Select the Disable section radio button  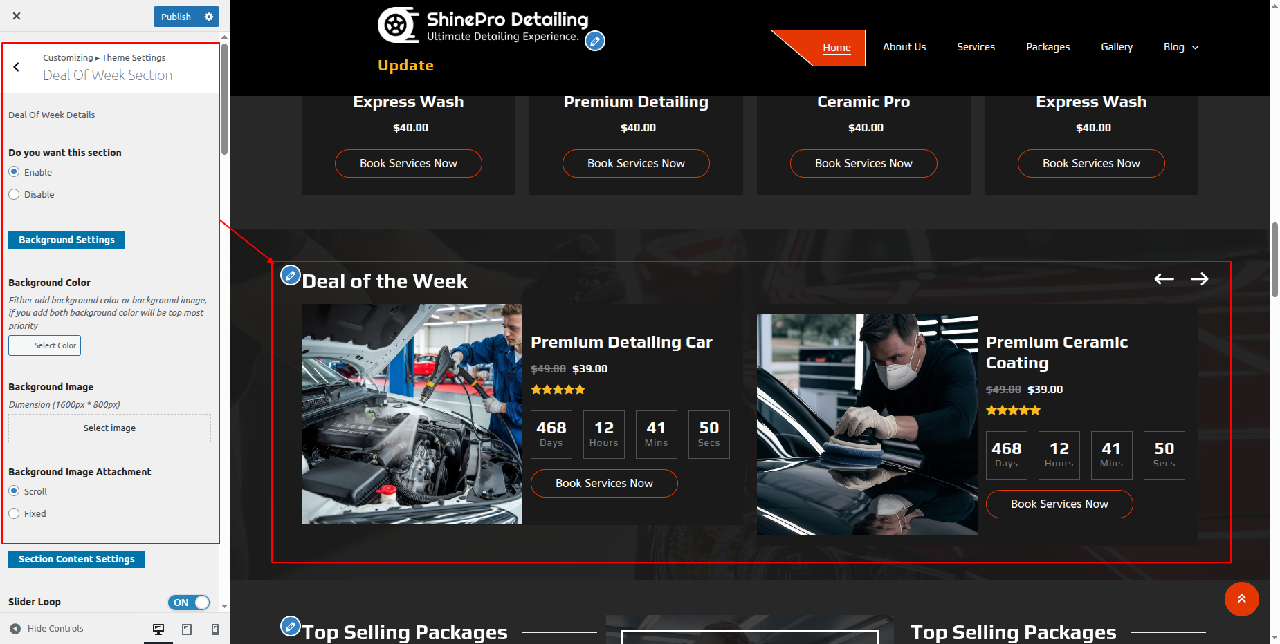tap(14, 195)
